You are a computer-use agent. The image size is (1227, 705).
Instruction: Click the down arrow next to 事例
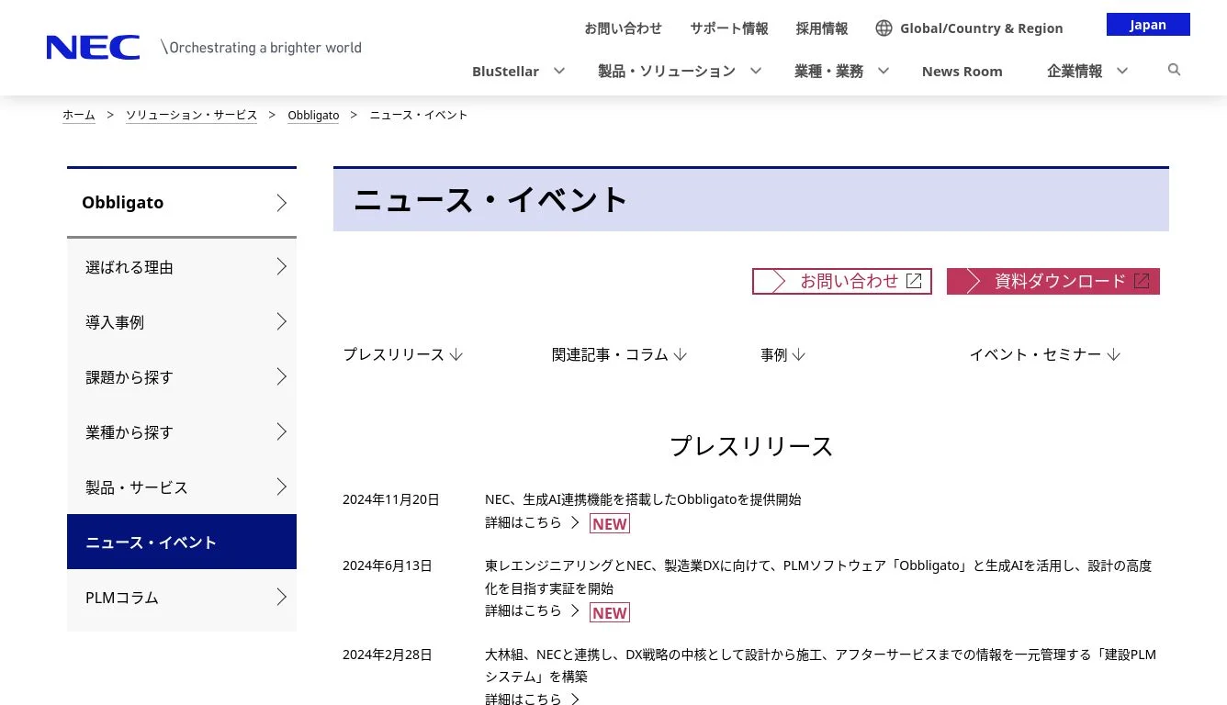click(798, 354)
